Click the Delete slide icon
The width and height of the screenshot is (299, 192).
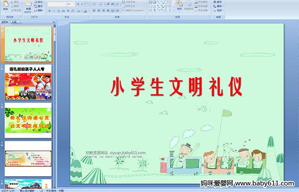[38, 10]
